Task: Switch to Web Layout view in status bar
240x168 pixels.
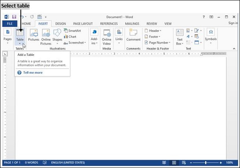Action: pyautogui.click(x=183, y=163)
